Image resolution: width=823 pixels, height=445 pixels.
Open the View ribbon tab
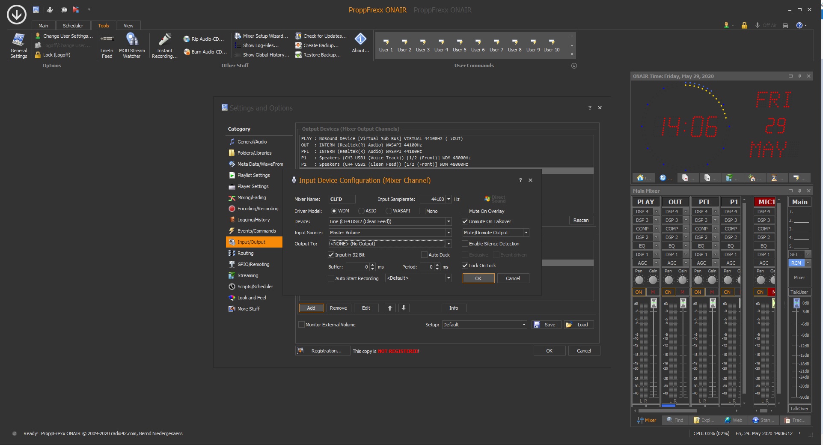(128, 26)
